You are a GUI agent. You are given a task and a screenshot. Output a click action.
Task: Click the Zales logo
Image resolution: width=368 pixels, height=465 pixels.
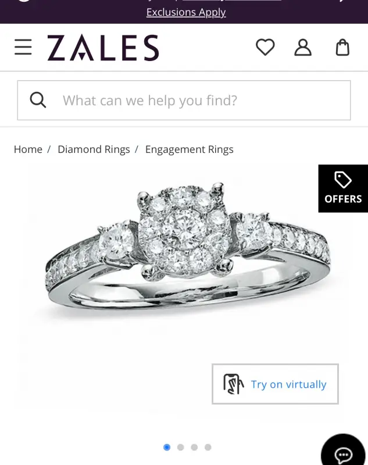[103, 48]
